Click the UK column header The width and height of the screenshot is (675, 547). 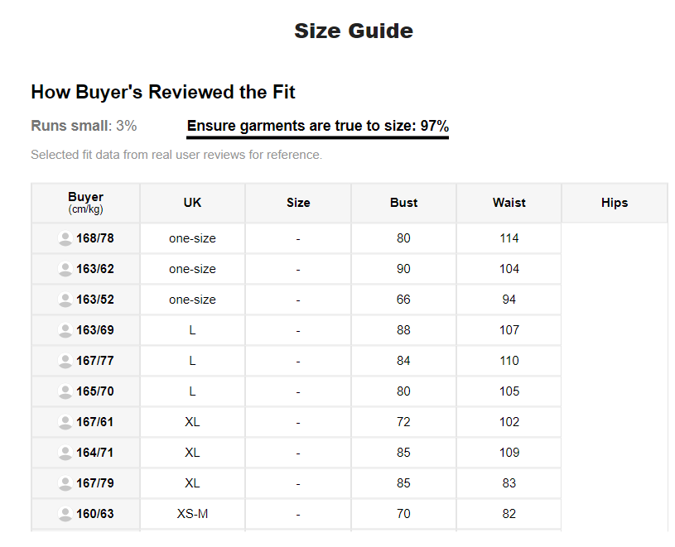pyautogui.click(x=192, y=203)
